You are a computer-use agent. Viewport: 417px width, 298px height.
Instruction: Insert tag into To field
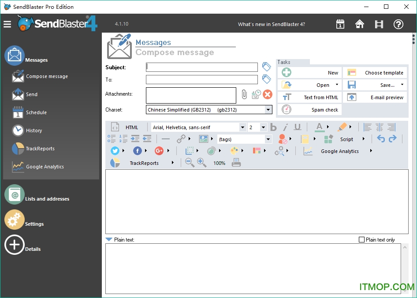pyautogui.click(x=267, y=79)
